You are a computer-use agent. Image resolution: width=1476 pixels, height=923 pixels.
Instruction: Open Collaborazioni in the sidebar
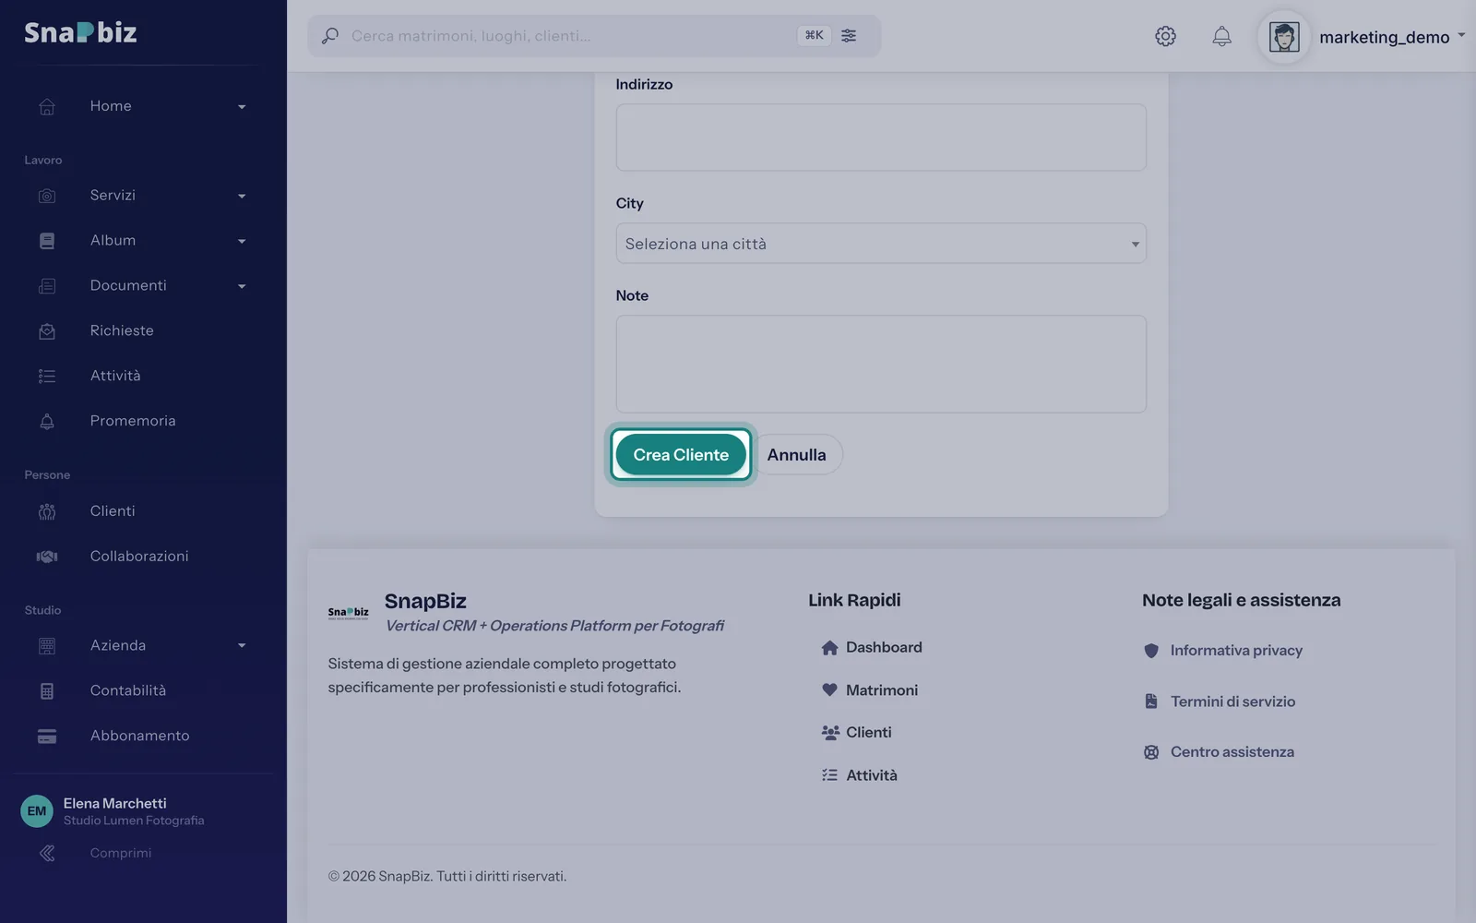point(139,557)
